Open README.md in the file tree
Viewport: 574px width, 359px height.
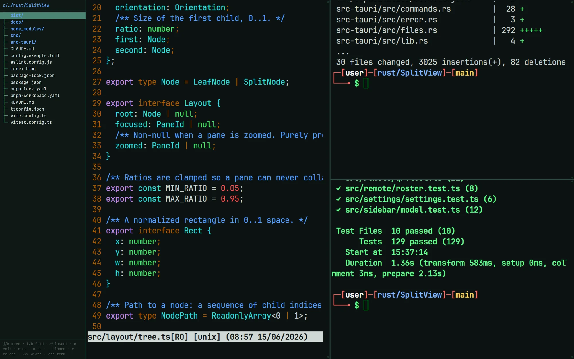[x=22, y=102]
